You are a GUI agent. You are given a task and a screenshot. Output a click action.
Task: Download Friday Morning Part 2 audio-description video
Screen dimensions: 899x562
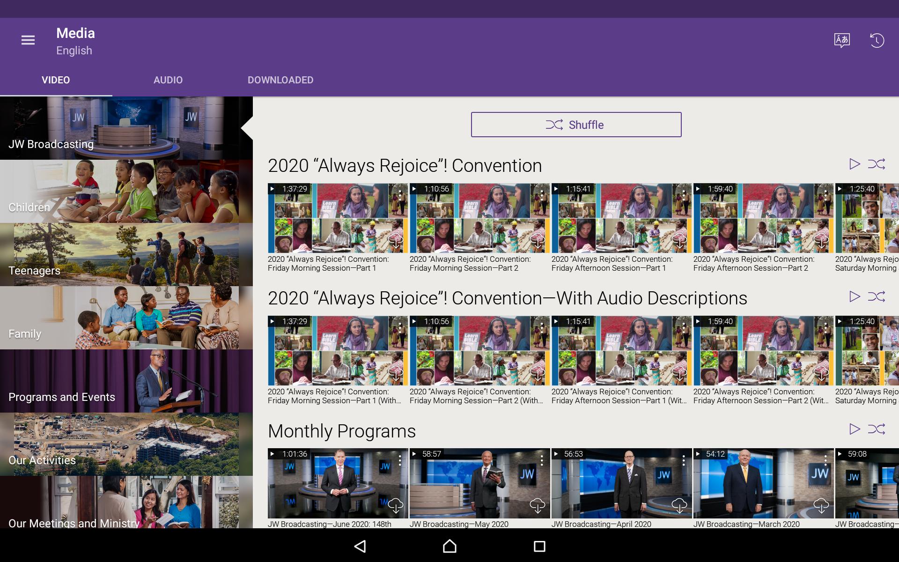(x=538, y=374)
